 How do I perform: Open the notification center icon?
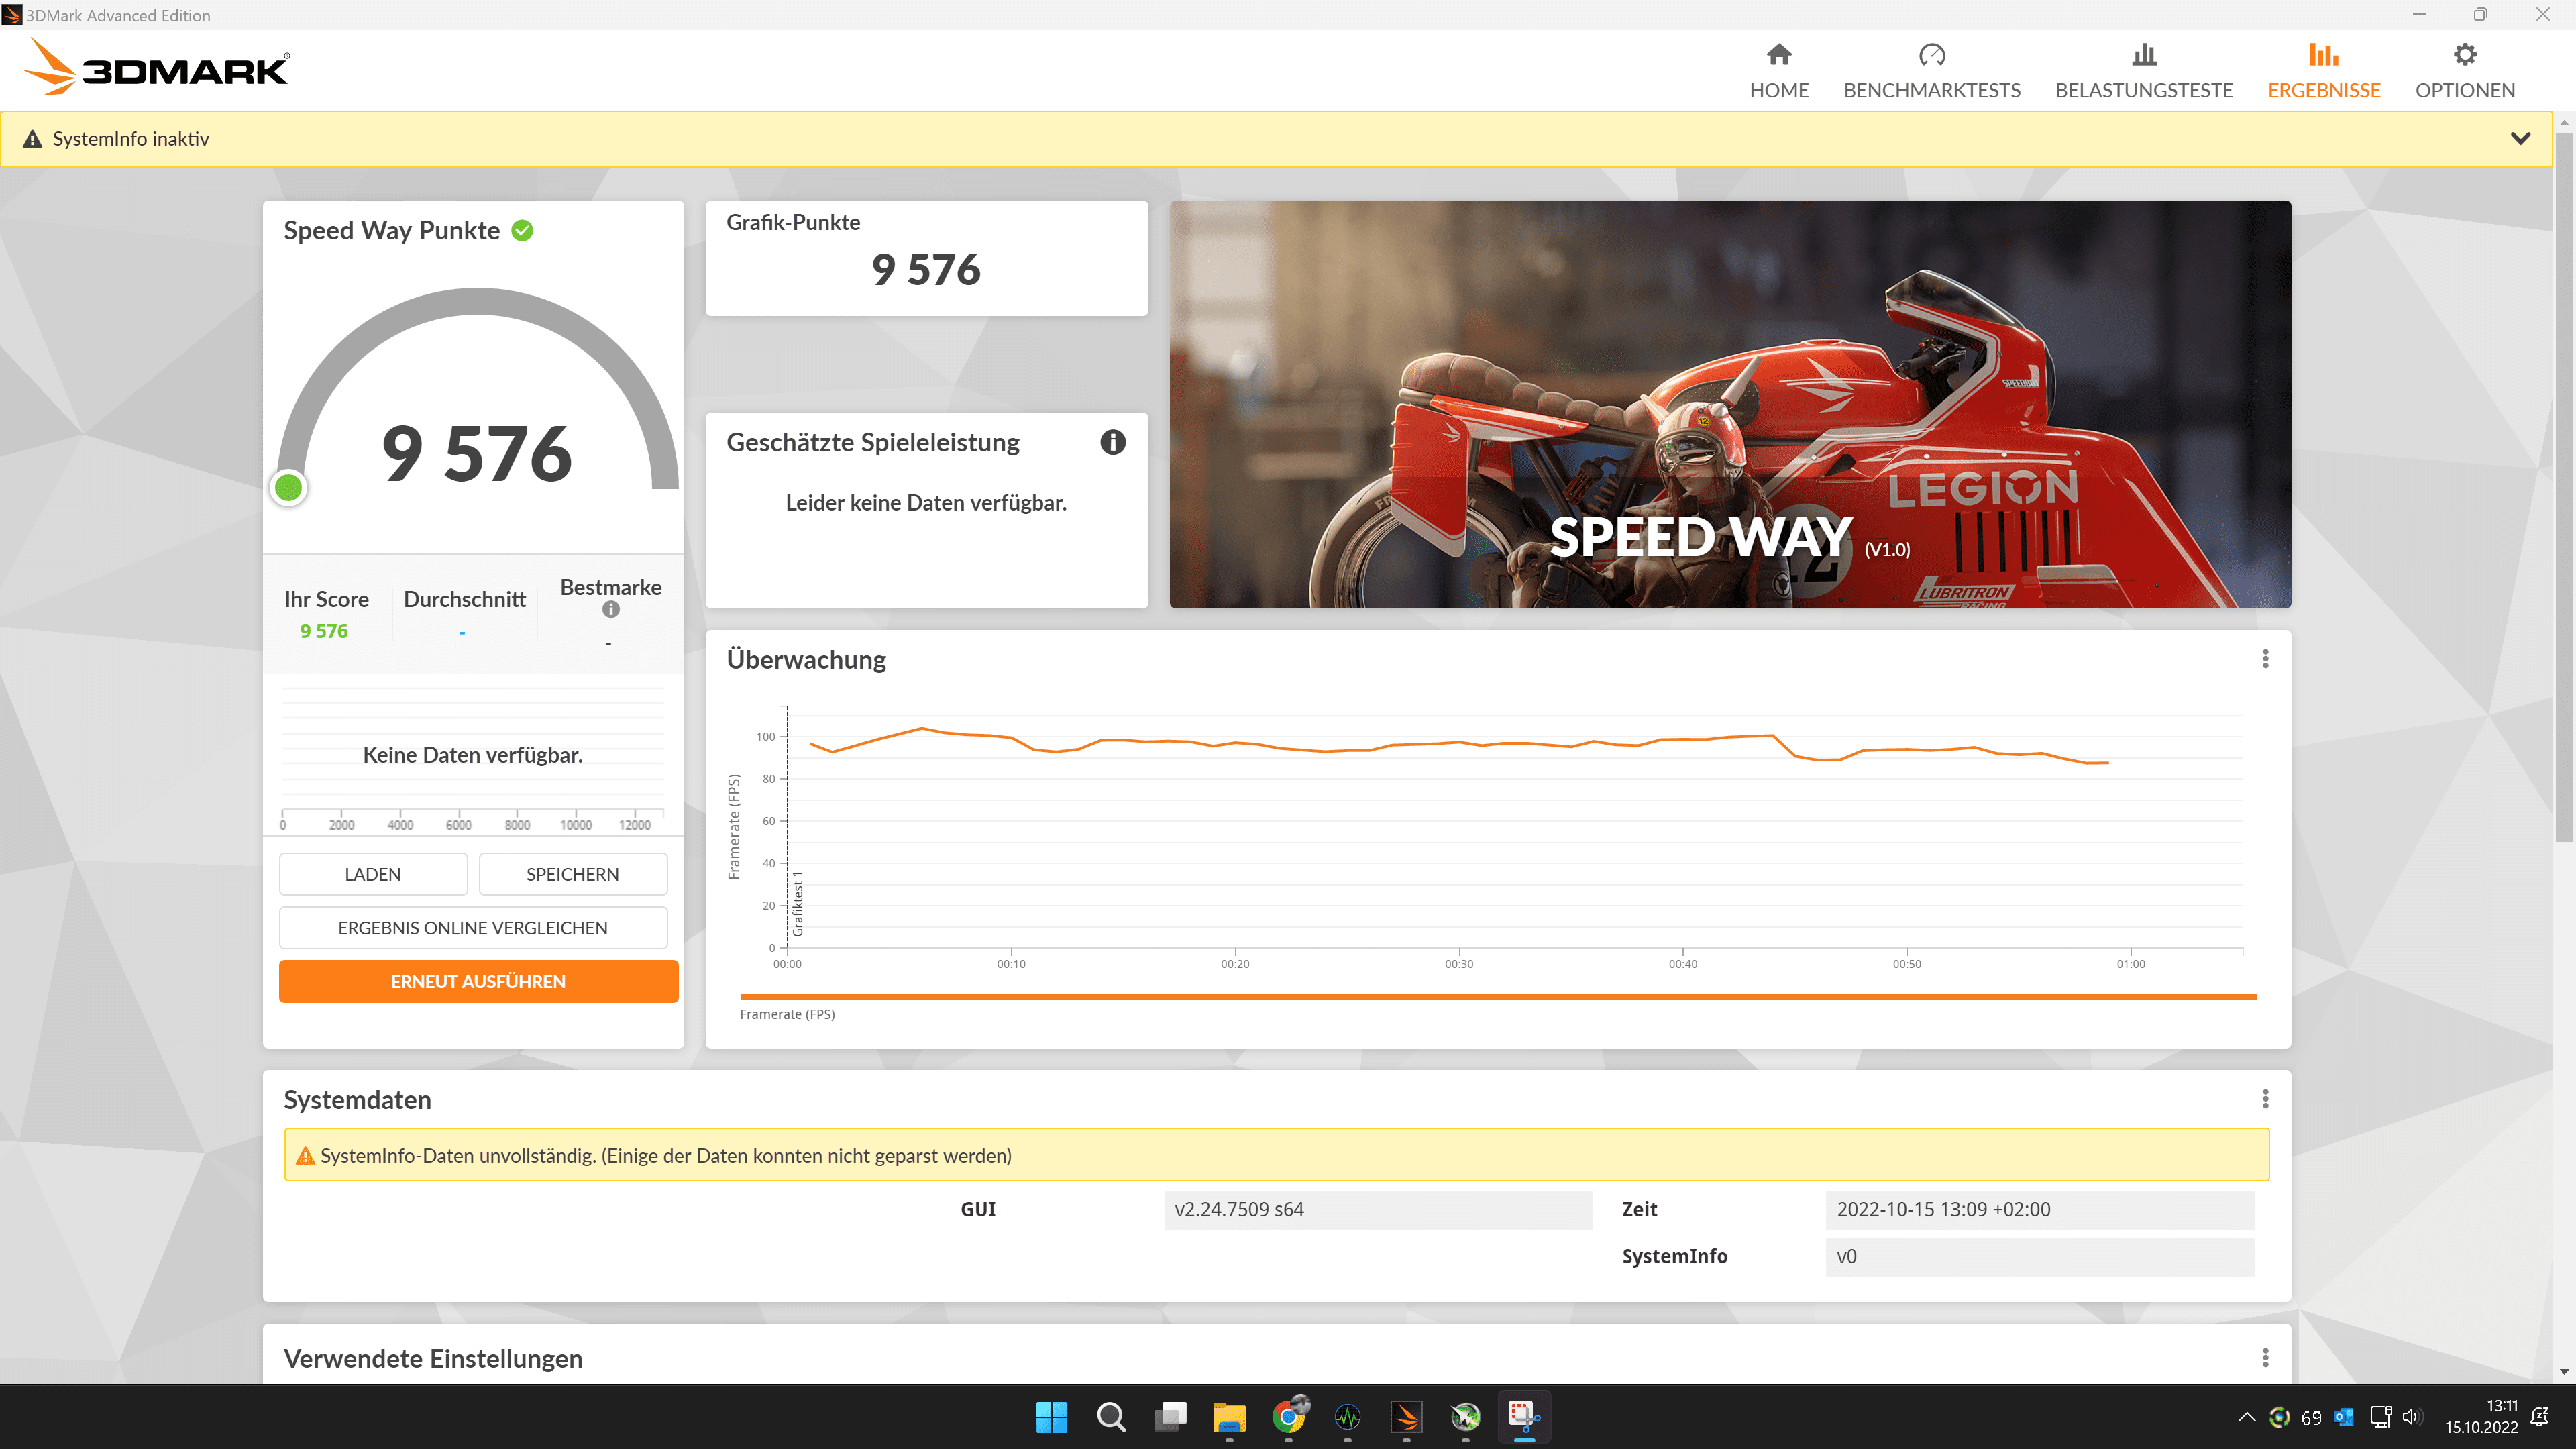2540,1417
